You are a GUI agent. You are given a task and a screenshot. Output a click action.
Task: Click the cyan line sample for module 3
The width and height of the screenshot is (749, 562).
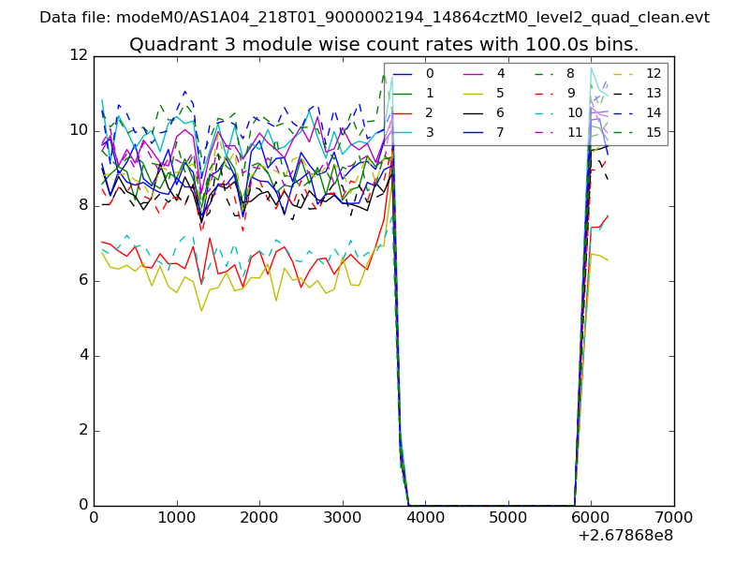[404, 132]
